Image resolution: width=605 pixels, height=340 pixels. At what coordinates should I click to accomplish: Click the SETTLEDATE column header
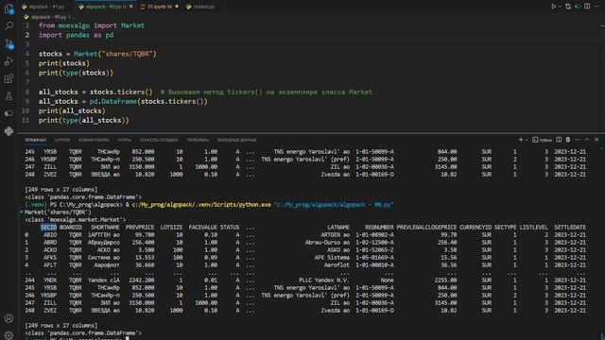click(570, 227)
